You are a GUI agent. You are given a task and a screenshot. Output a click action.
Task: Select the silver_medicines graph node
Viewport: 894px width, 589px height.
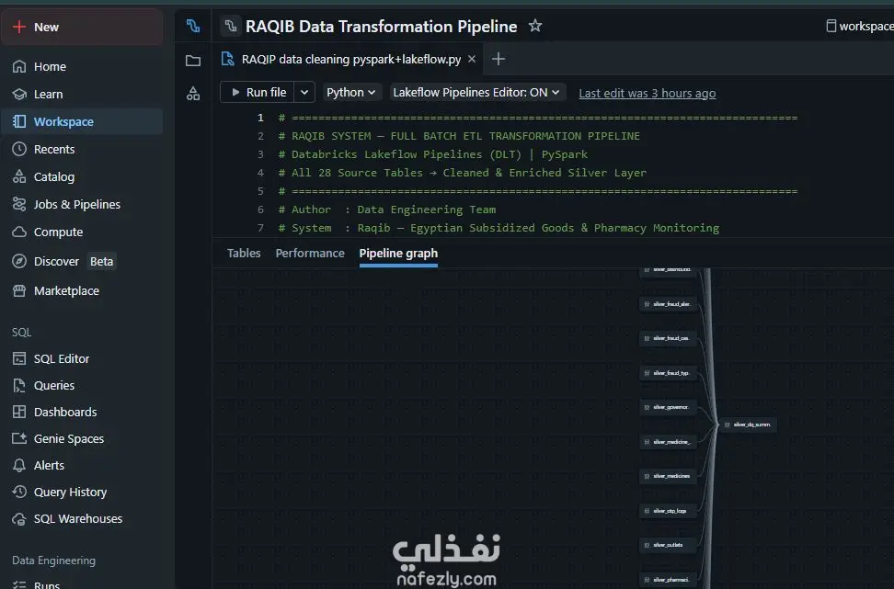point(668,476)
